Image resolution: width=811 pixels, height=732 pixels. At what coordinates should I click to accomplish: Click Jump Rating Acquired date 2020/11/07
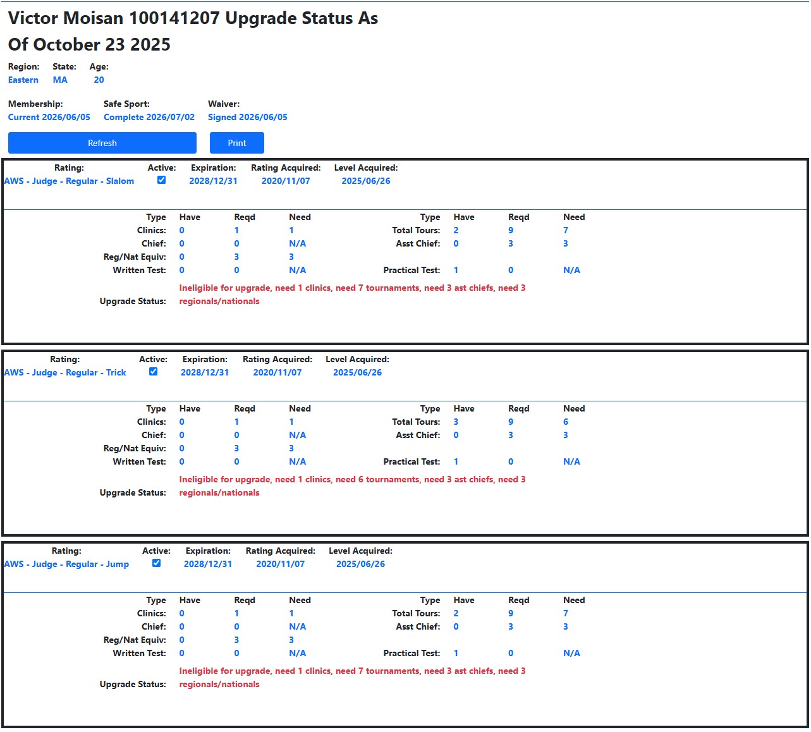(x=281, y=564)
